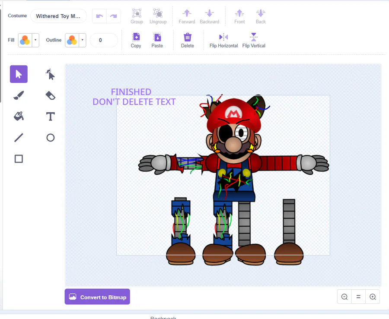Click Flip Vertical

254,41
